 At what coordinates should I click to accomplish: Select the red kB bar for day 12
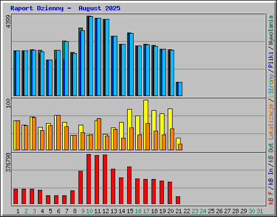coord(105,179)
